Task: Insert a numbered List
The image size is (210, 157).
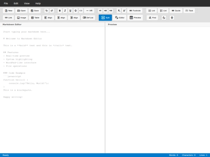Action: (163, 11)
